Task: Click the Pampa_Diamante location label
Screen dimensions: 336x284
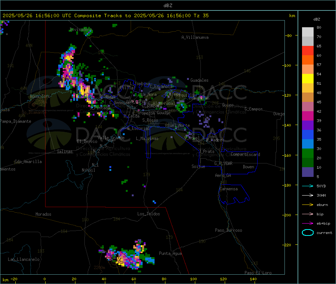Action: tap(15, 121)
